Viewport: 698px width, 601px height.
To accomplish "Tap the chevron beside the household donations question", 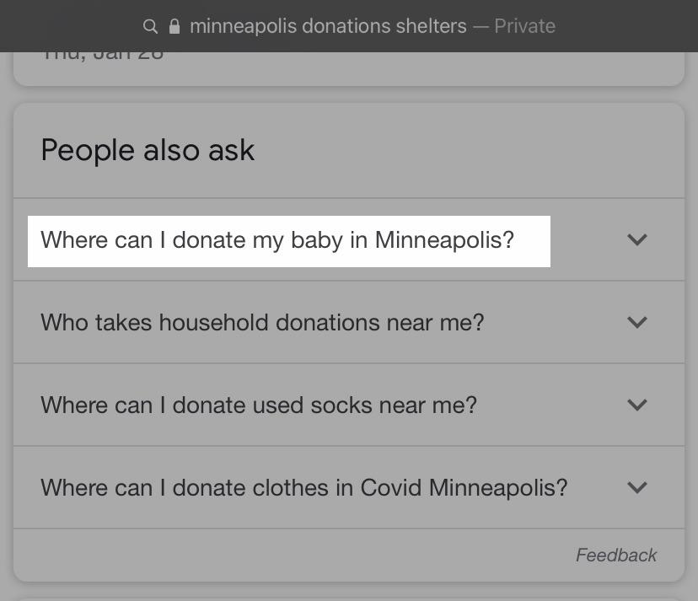I will pyautogui.click(x=637, y=323).
